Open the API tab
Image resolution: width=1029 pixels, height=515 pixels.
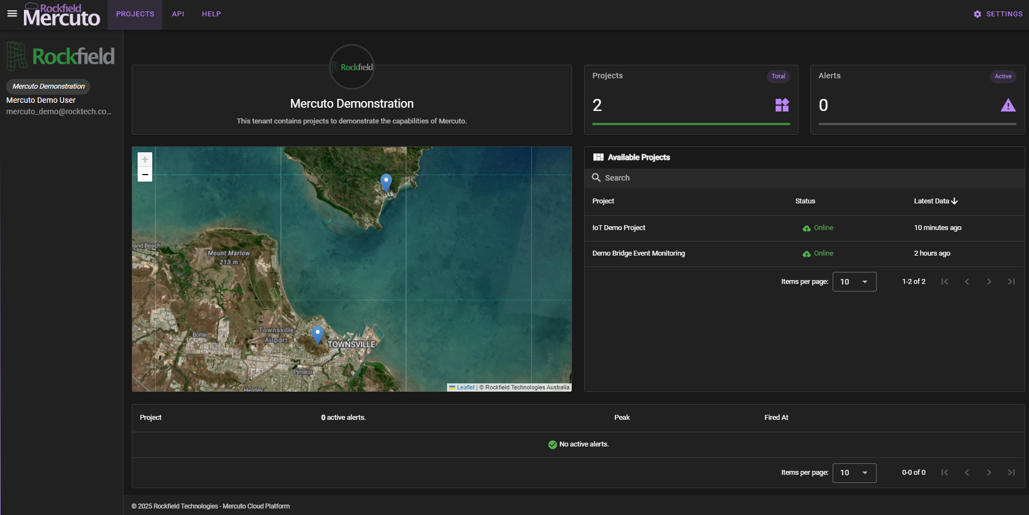[178, 15]
